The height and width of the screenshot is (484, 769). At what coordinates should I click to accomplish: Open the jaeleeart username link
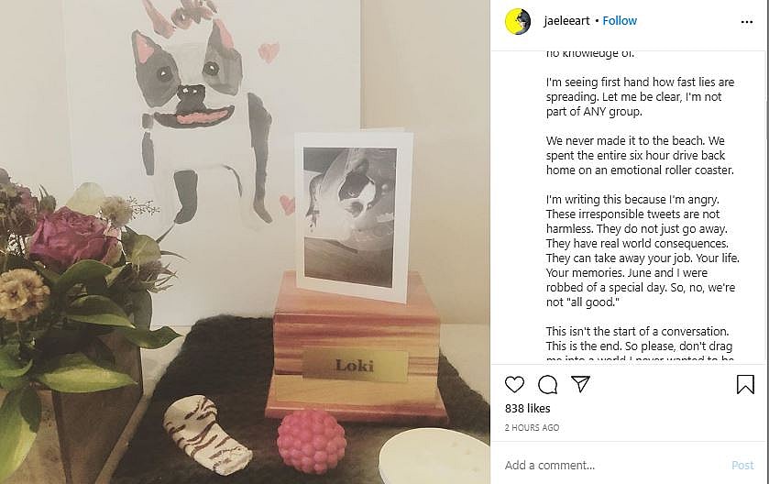pyautogui.click(x=566, y=20)
